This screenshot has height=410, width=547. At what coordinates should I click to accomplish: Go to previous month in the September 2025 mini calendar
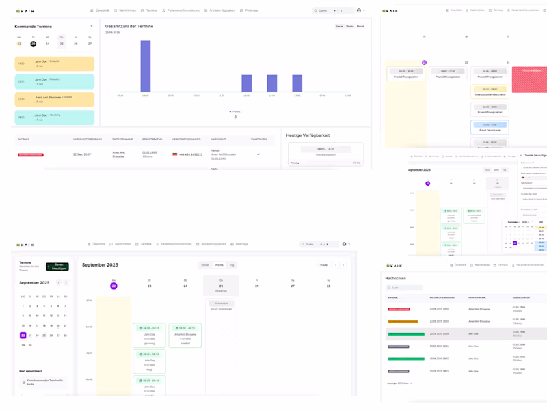pyautogui.click(x=59, y=283)
